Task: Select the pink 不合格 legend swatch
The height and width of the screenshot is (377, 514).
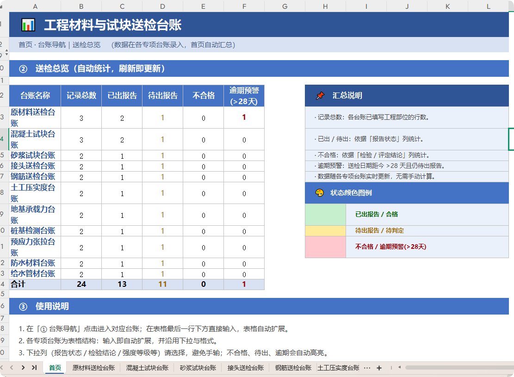Action: pos(325,247)
